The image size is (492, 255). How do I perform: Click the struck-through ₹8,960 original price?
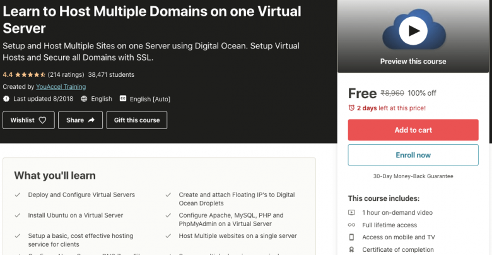[392, 93]
